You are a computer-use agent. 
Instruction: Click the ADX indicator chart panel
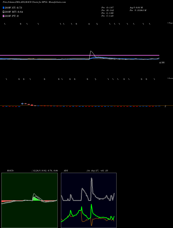[x=89, y=200]
